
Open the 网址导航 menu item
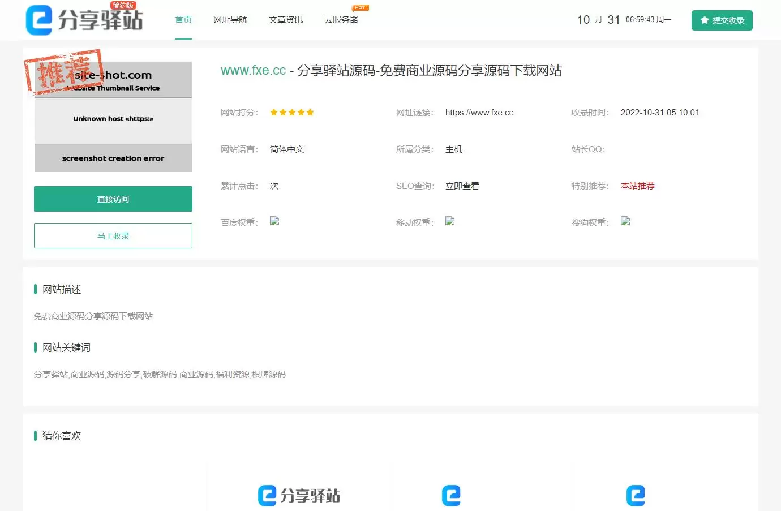[230, 20]
